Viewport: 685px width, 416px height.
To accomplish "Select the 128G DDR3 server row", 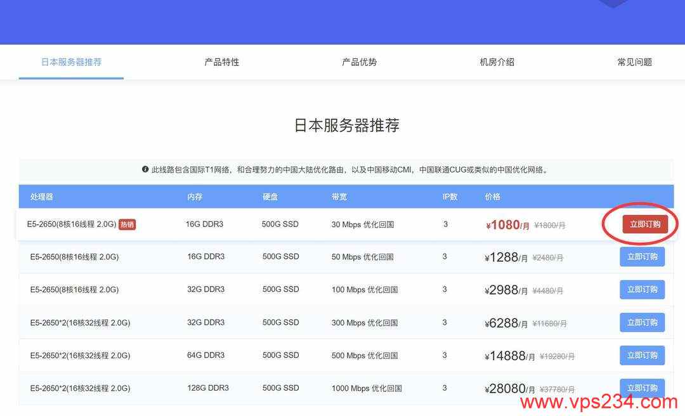I will (x=346, y=388).
